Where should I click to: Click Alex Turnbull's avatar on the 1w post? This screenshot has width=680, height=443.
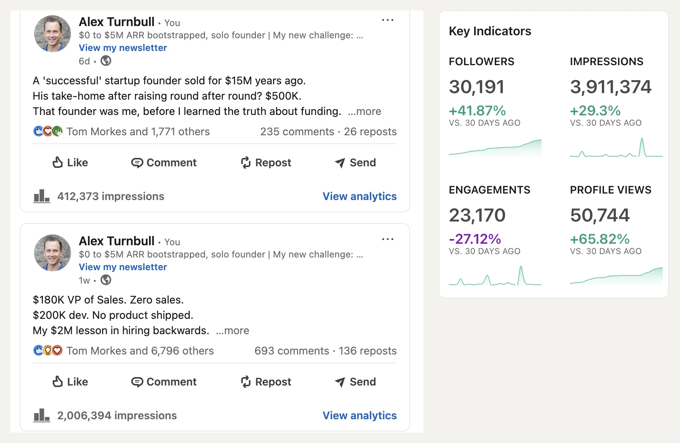(x=53, y=253)
